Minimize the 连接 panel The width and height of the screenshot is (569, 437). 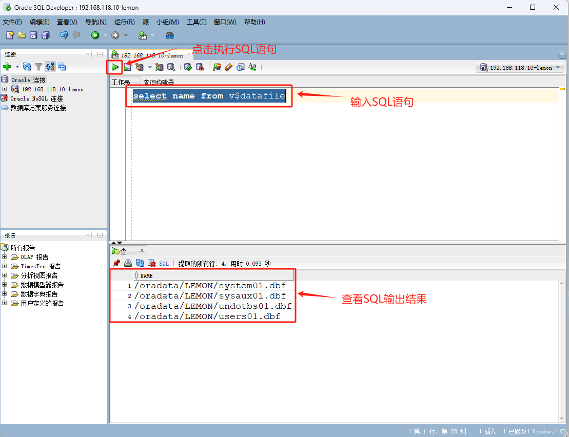(x=100, y=54)
